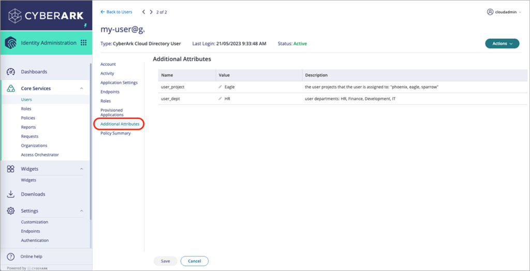Open Policies in the sidebar
Screen dimensions: 530x271
coord(28,118)
